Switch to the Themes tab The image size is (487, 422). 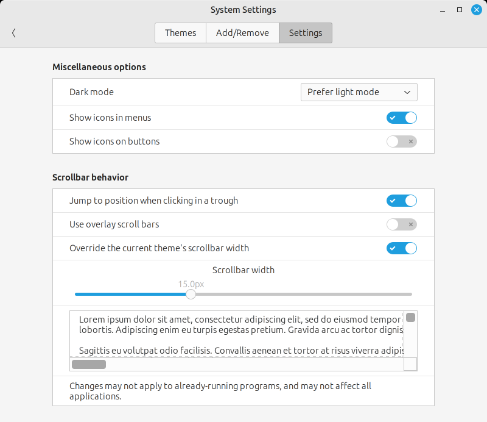tap(180, 33)
